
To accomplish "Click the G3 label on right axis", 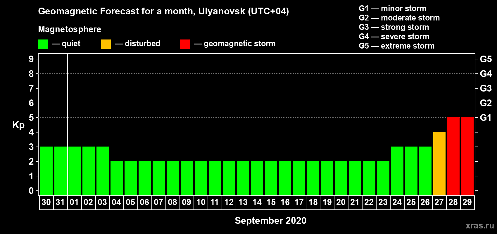I will click(486, 88).
